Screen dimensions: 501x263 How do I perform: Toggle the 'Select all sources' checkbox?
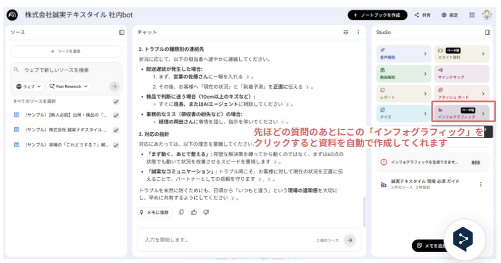pyautogui.click(x=116, y=102)
